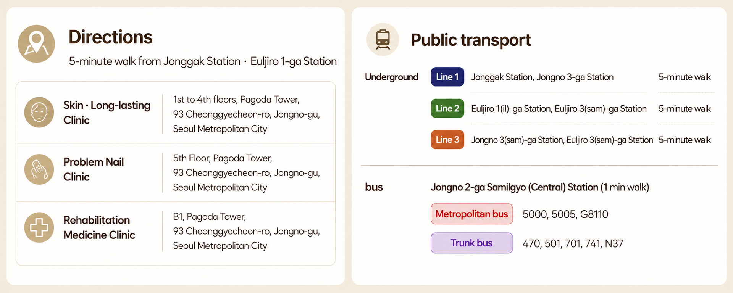Click the Directions heading
This screenshot has width=733, height=293.
click(x=110, y=37)
